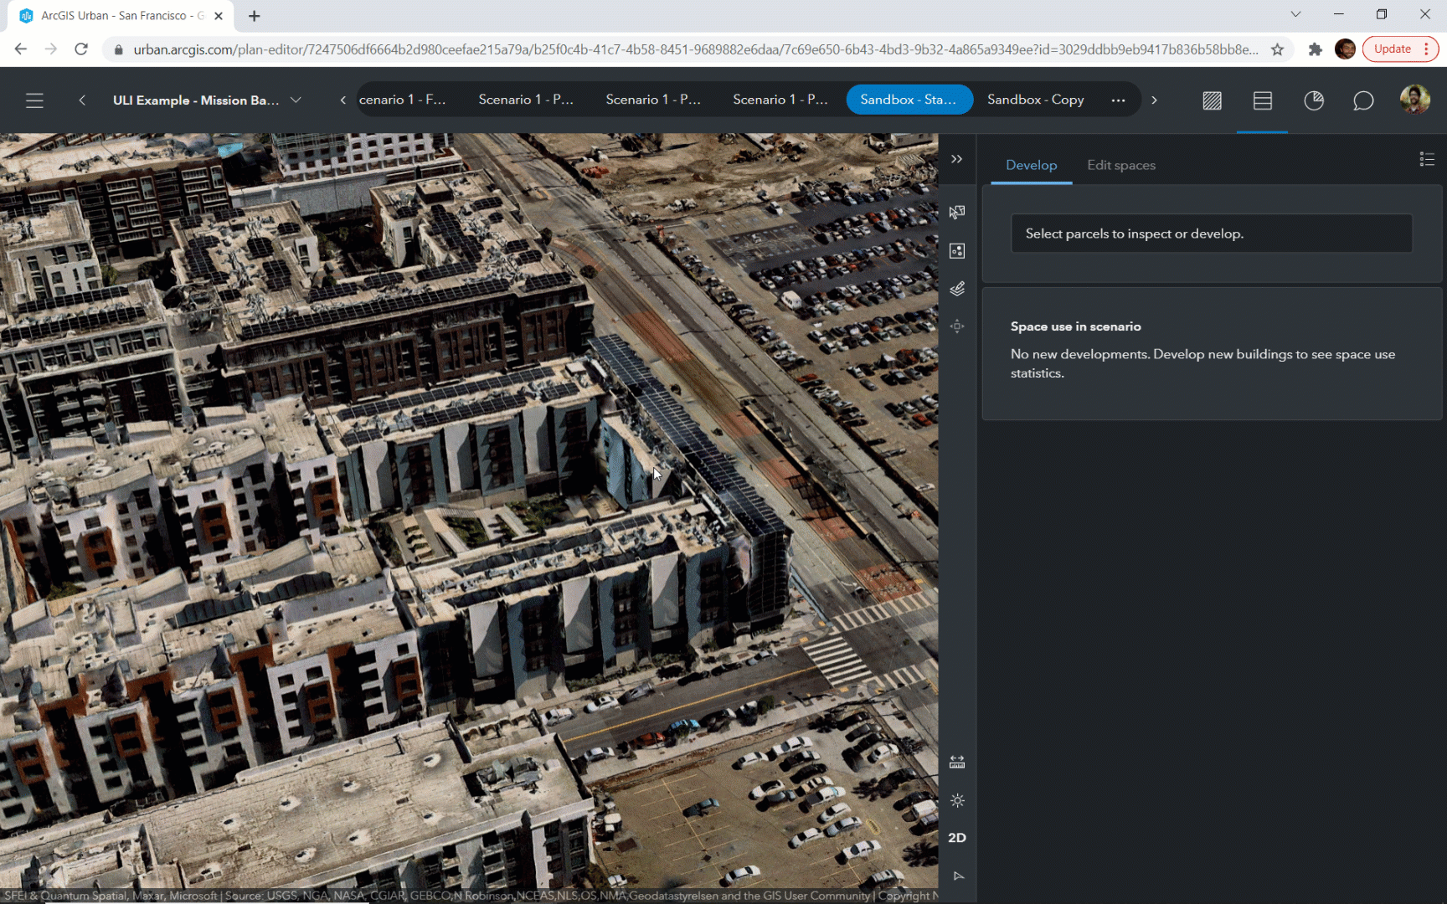Screen dimensions: 1447x904
Task: Open the dashboard pie chart panel
Action: 1313,100
